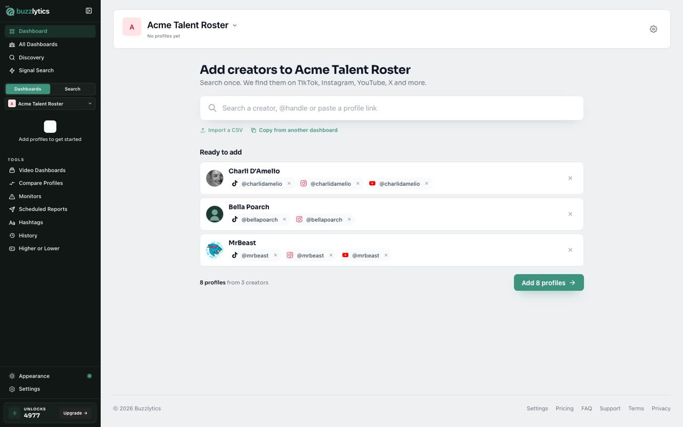Open Hashtags tool
Screen dimensions: 683x427
click(50, 222)
